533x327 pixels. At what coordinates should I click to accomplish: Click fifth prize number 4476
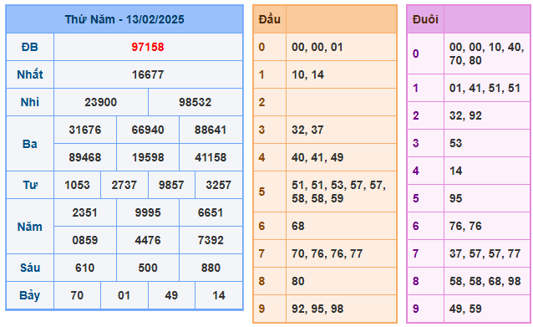pyautogui.click(x=148, y=240)
